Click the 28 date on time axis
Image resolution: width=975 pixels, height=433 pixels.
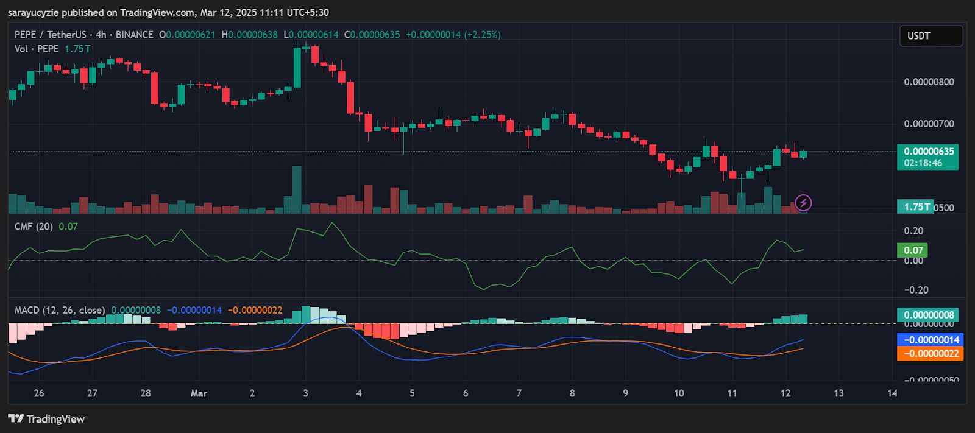tap(146, 393)
